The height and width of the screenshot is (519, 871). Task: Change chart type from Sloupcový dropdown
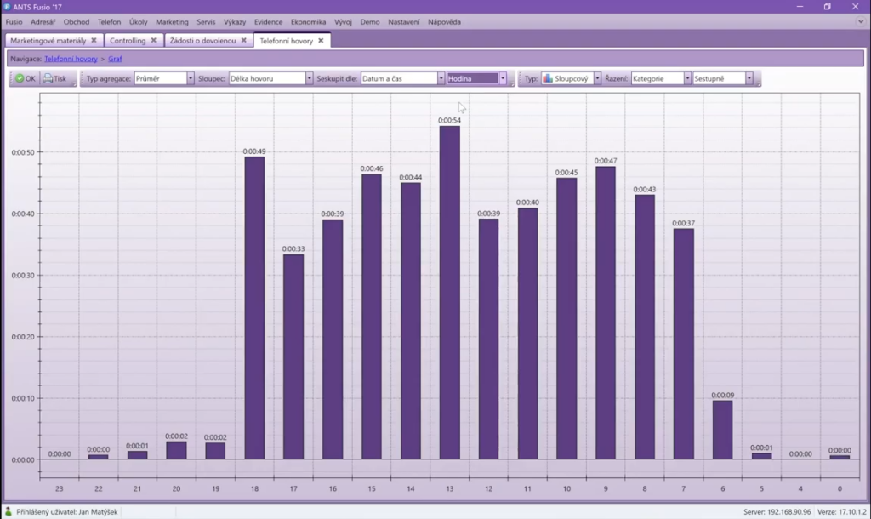coord(598,78)
